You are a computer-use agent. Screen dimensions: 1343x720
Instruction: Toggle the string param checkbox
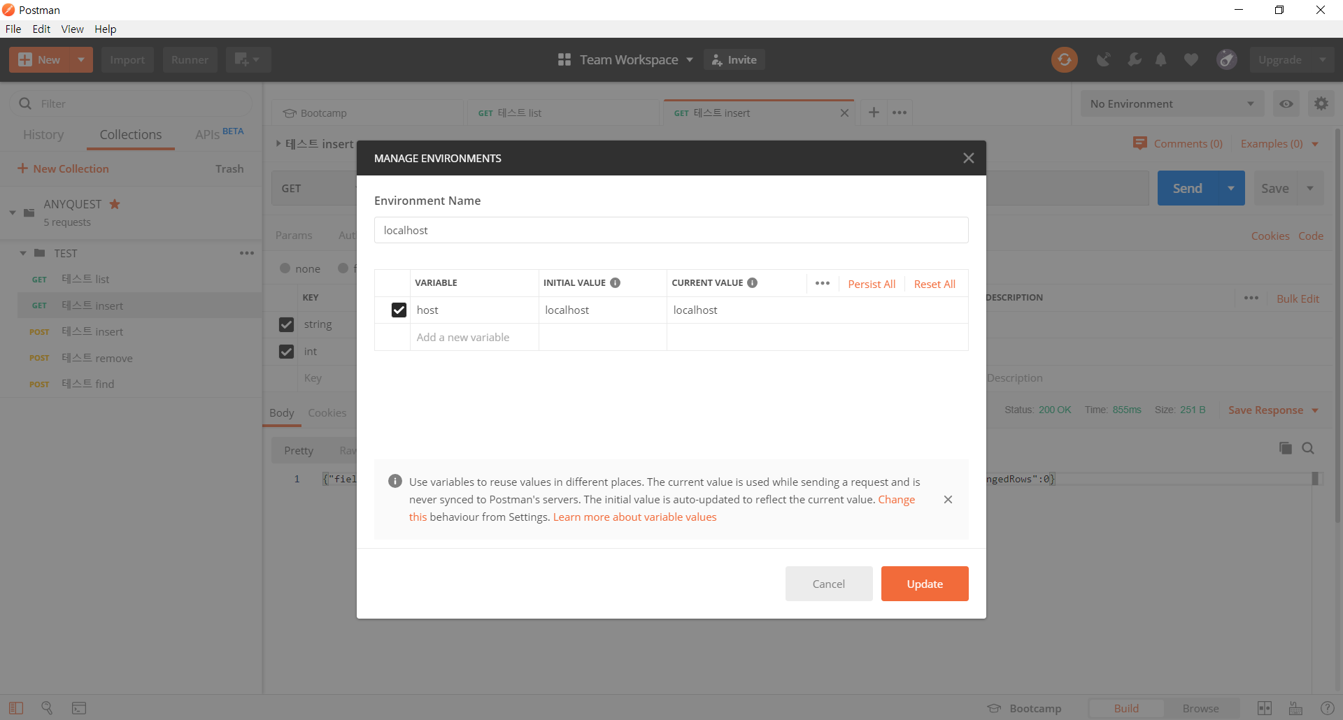pyautogui.click(x=286, y=324)
